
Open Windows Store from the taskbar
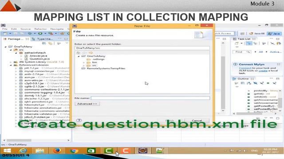point(91,151)
